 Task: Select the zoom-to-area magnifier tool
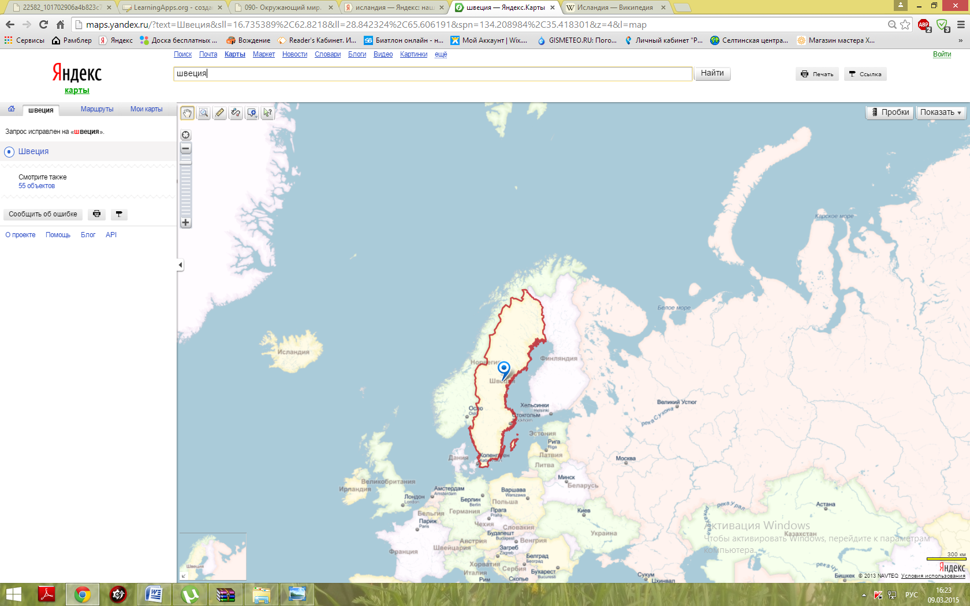point(203,113)
